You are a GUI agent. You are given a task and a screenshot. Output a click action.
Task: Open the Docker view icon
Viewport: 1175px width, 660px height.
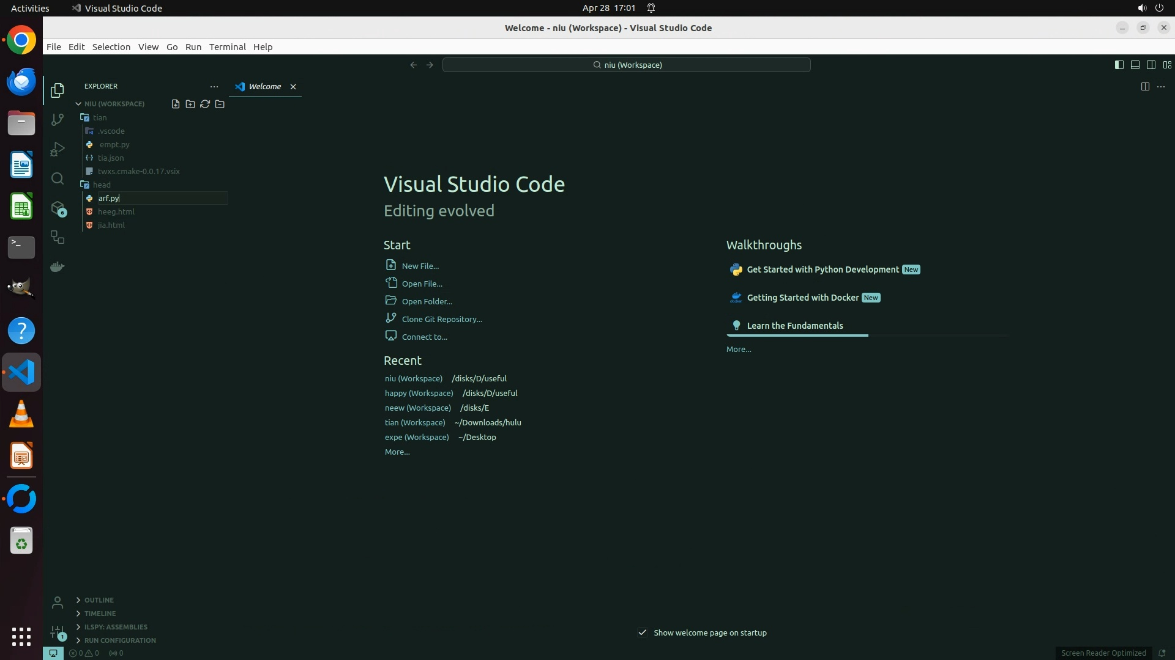pos(58,267)
